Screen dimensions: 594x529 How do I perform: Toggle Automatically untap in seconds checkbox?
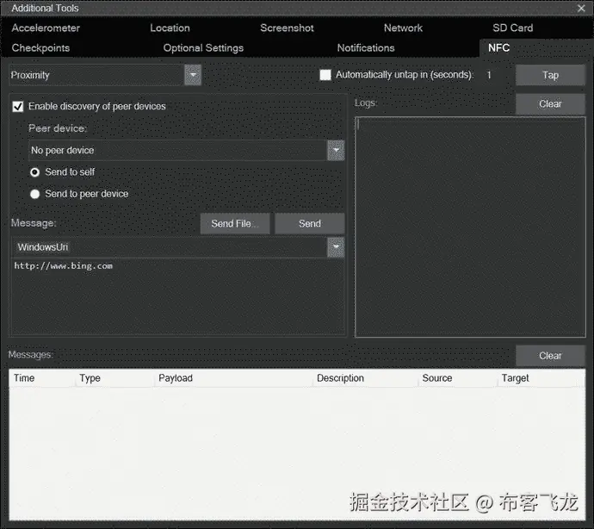(x=325, y=75)
